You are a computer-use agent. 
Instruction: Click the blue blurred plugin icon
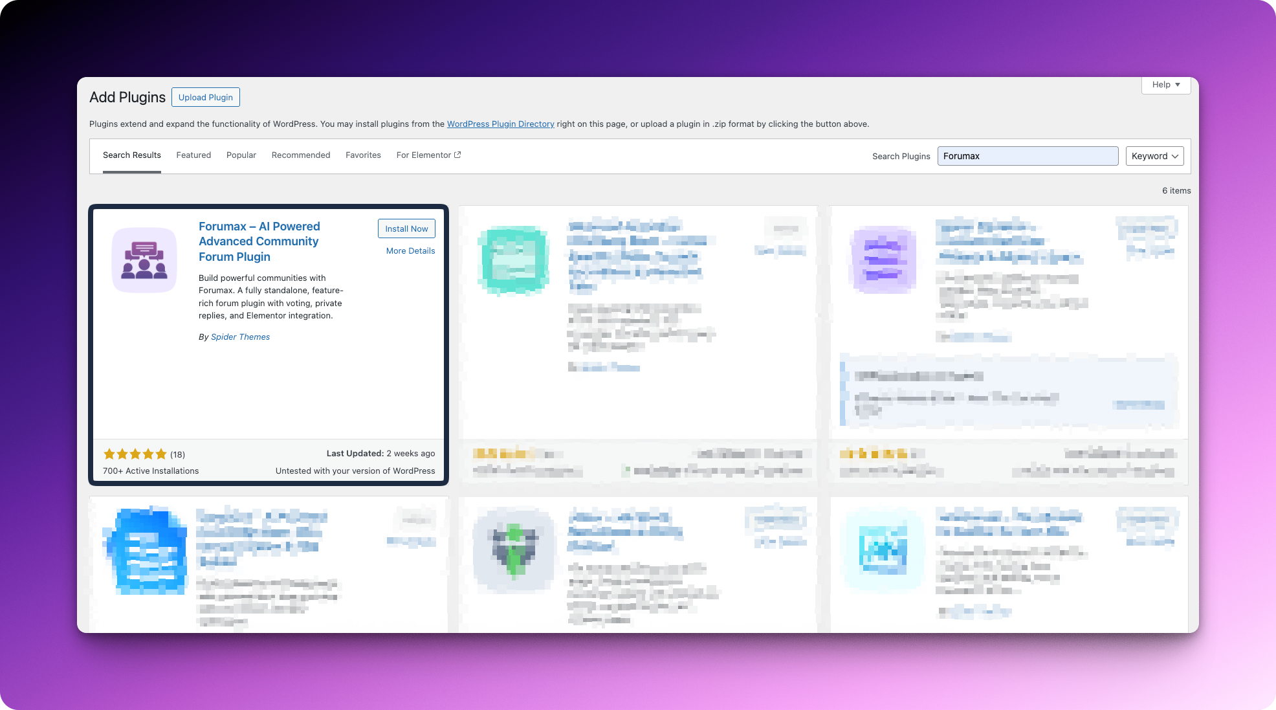point(146,550)
